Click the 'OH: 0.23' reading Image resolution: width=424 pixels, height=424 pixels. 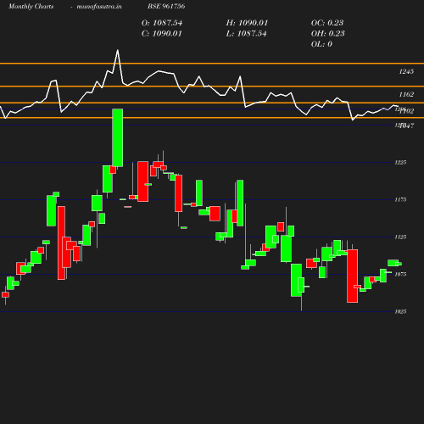pos(327,34)
